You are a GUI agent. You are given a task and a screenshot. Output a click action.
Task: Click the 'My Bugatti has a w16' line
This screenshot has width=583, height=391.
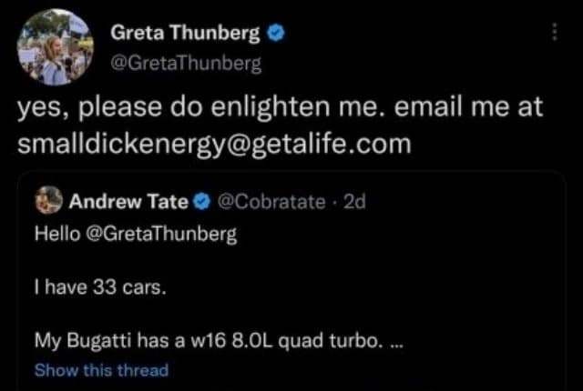[124, 341]
